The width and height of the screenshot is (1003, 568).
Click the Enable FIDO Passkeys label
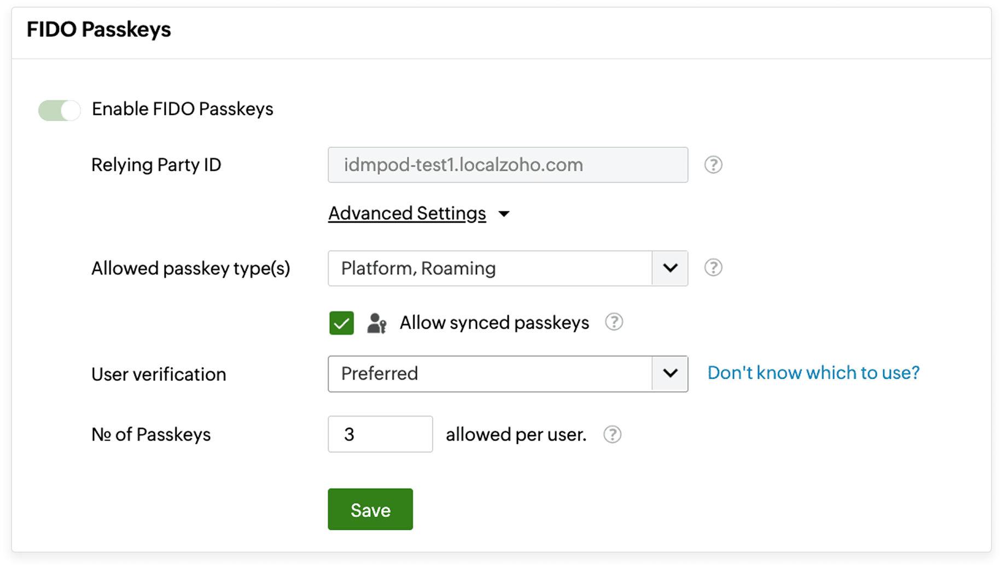182,109
